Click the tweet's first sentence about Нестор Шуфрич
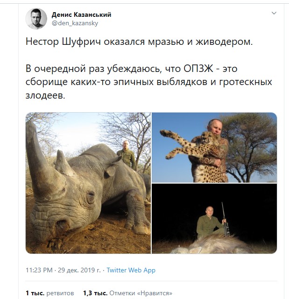 pyautogui.click(x=139, y=42)
